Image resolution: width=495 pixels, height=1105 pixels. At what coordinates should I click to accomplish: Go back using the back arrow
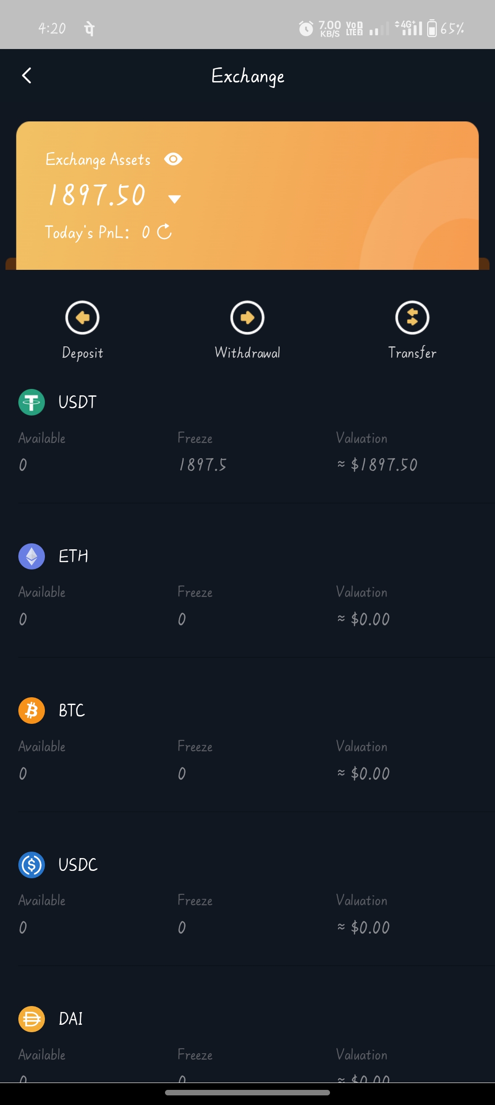[27, 76]
